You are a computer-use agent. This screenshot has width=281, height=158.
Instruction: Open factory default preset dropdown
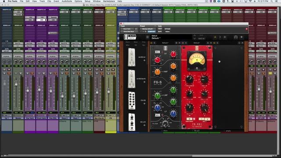pyautogui.click(x=148, y=29)
